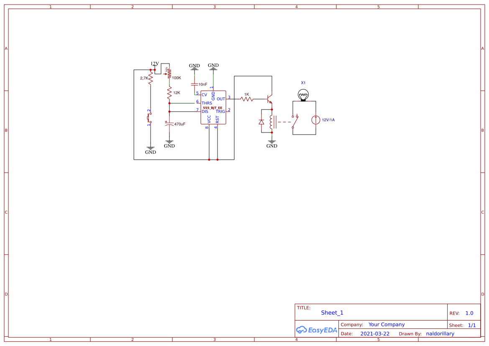The image size is (489, 346).
Task: Click the relay contact switch symbol
Action: coord(294,121)
